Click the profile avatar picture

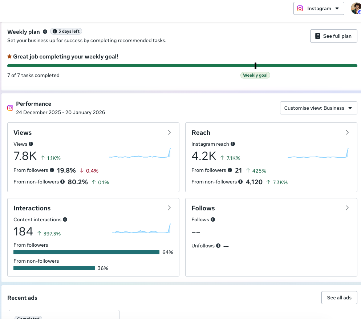(356, 8)
